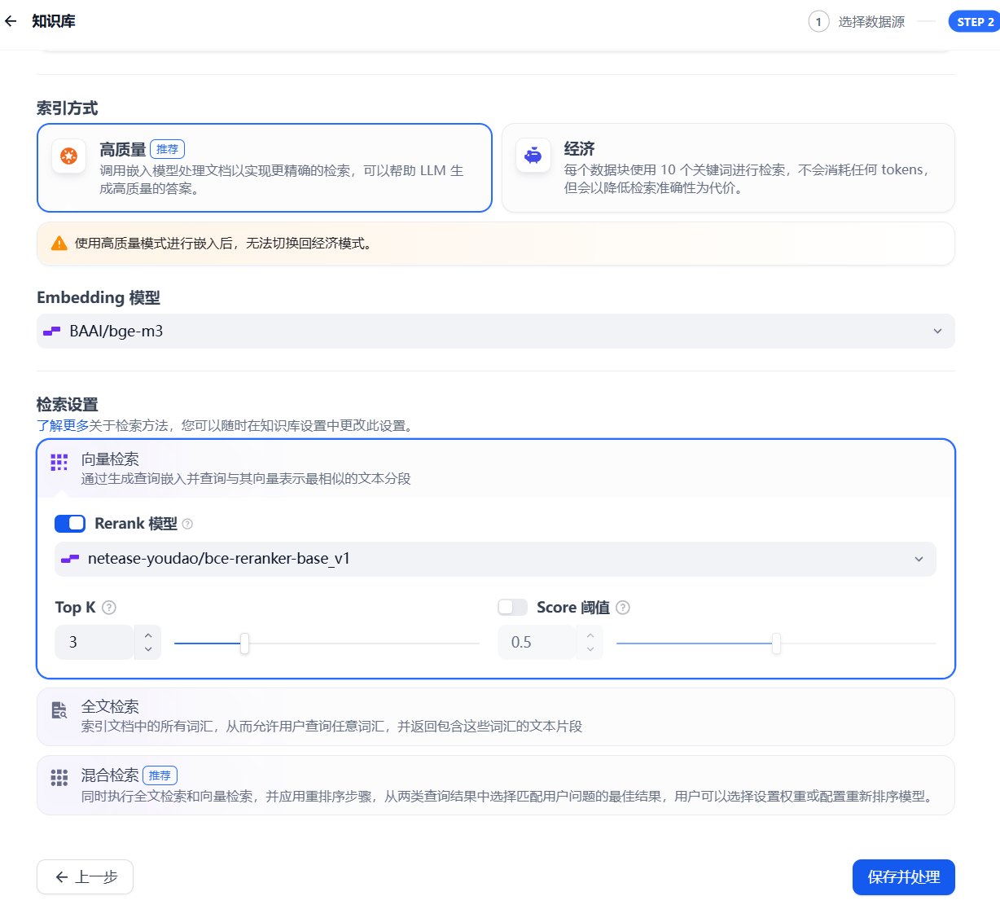This screenshot has width=1000, height=918.
Task: Click the 混合检索 grid icon
Action: (x=59, y=778)
